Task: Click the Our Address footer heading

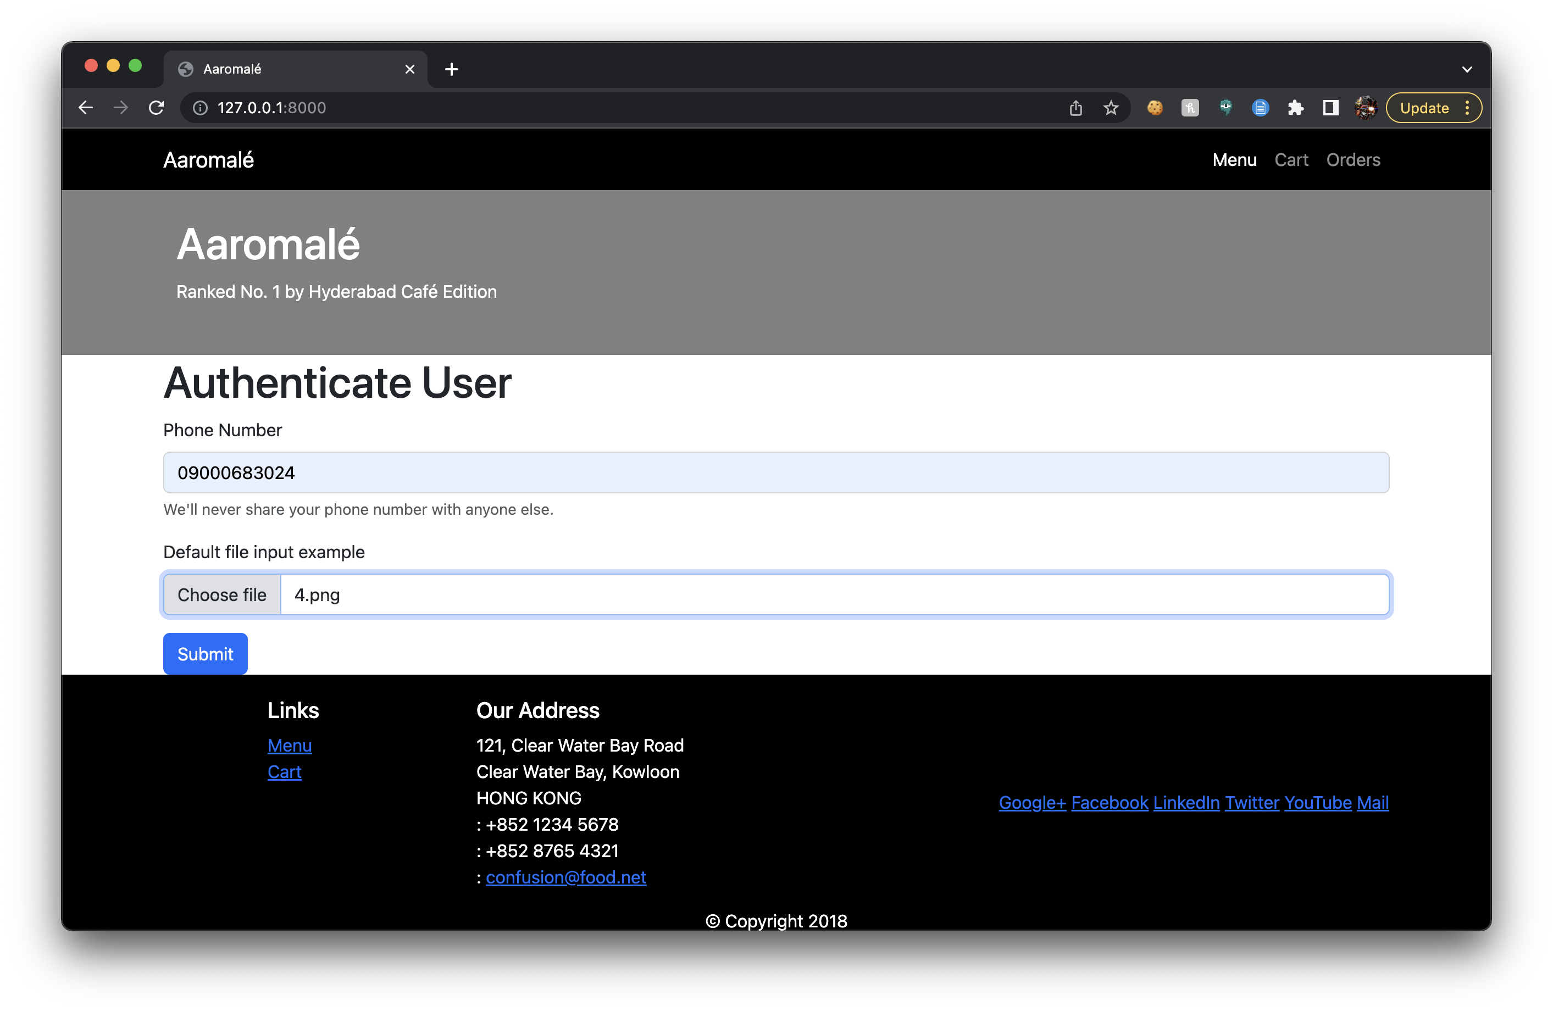Action: [x=537, y=710]
